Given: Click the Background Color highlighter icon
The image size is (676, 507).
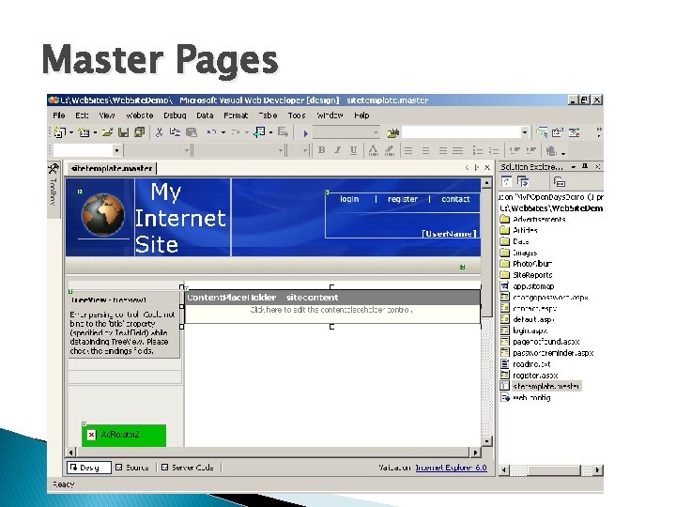Looking at the screenshot, I should pyautogui.click(x=390, y=150).
